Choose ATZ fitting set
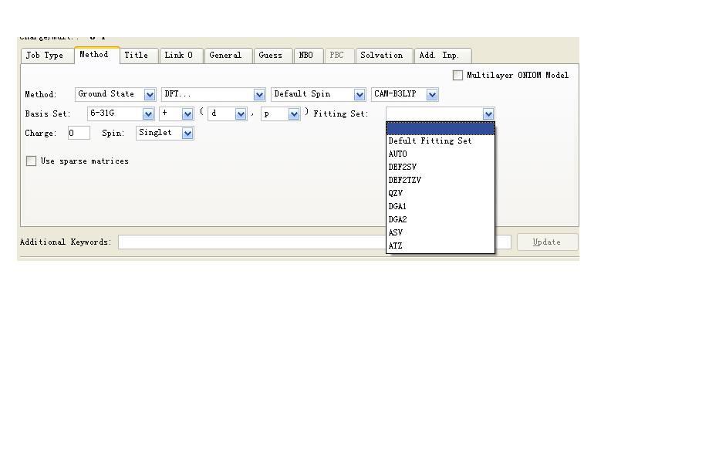Viewport: 719px width, 464px height. 441,246
